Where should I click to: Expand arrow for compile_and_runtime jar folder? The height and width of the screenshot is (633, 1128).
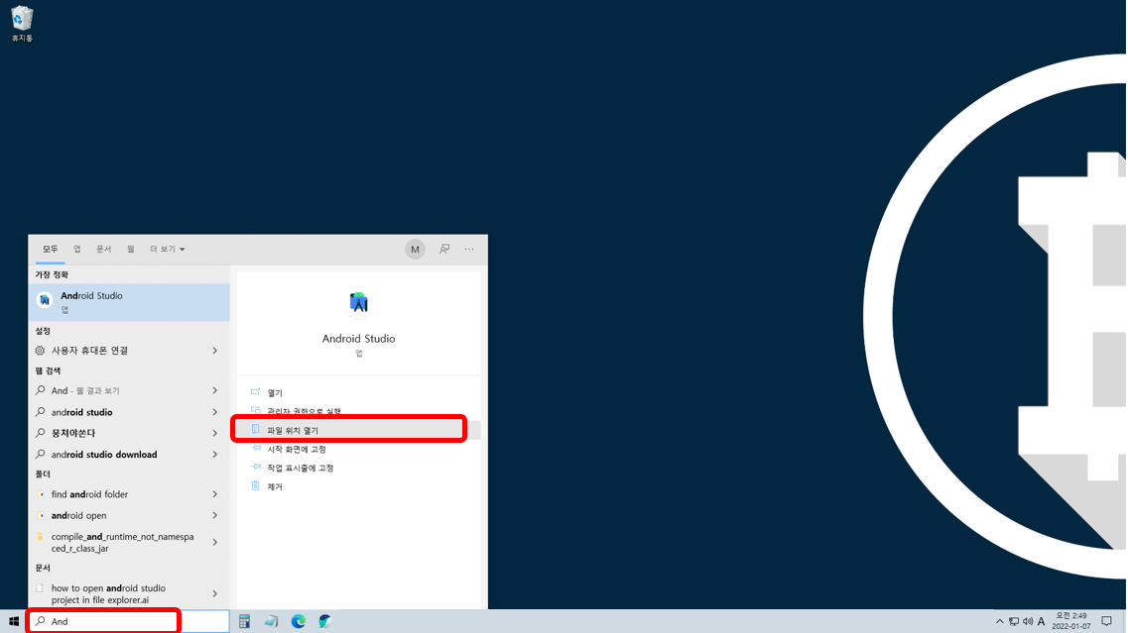tap(214, 543)
